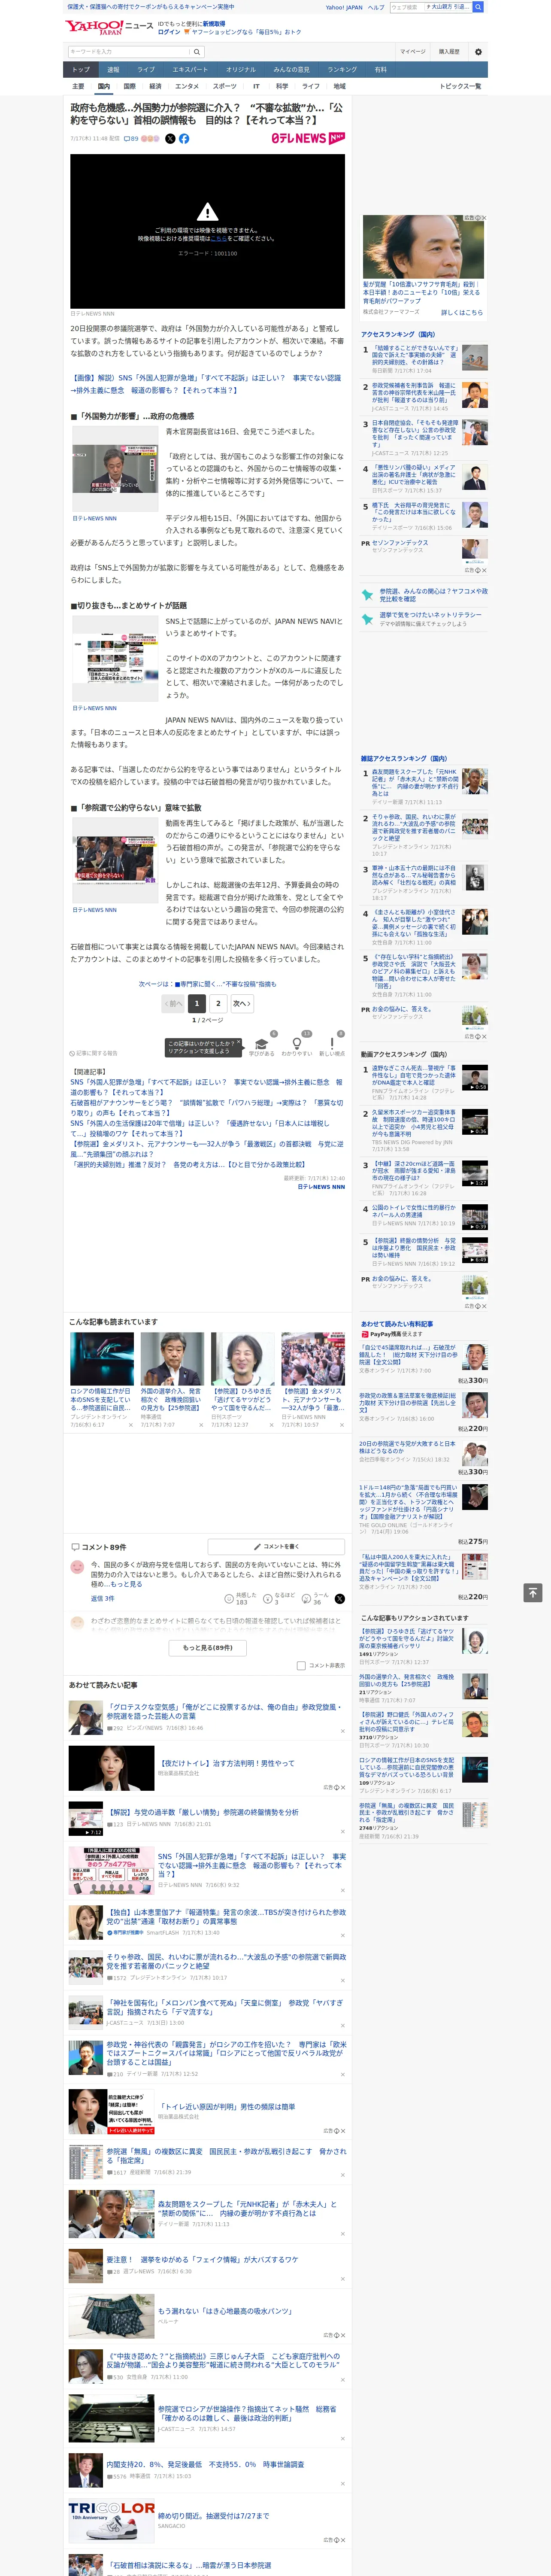Click the blue search button at top right
Image resolution: width=551 pixels, height=2576 pixels.
pos(478,7)
